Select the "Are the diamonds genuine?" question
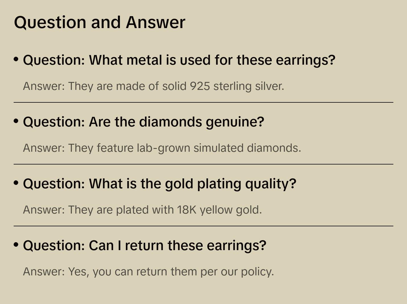 click(x=144, y=122)
